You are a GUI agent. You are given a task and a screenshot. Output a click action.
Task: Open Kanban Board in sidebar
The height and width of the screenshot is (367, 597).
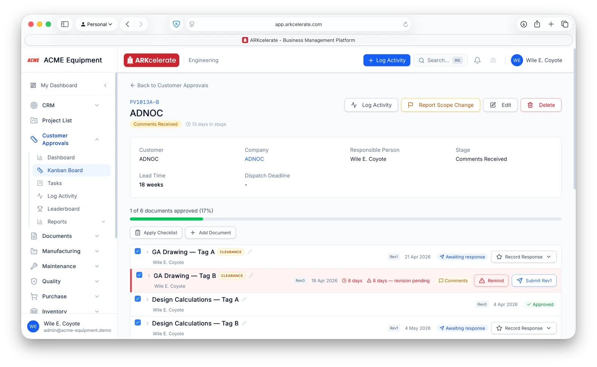pyautogui.click(x=71, y=170)
